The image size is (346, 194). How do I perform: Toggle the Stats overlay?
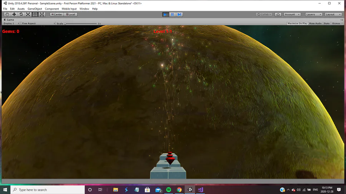tap(326, 23)
